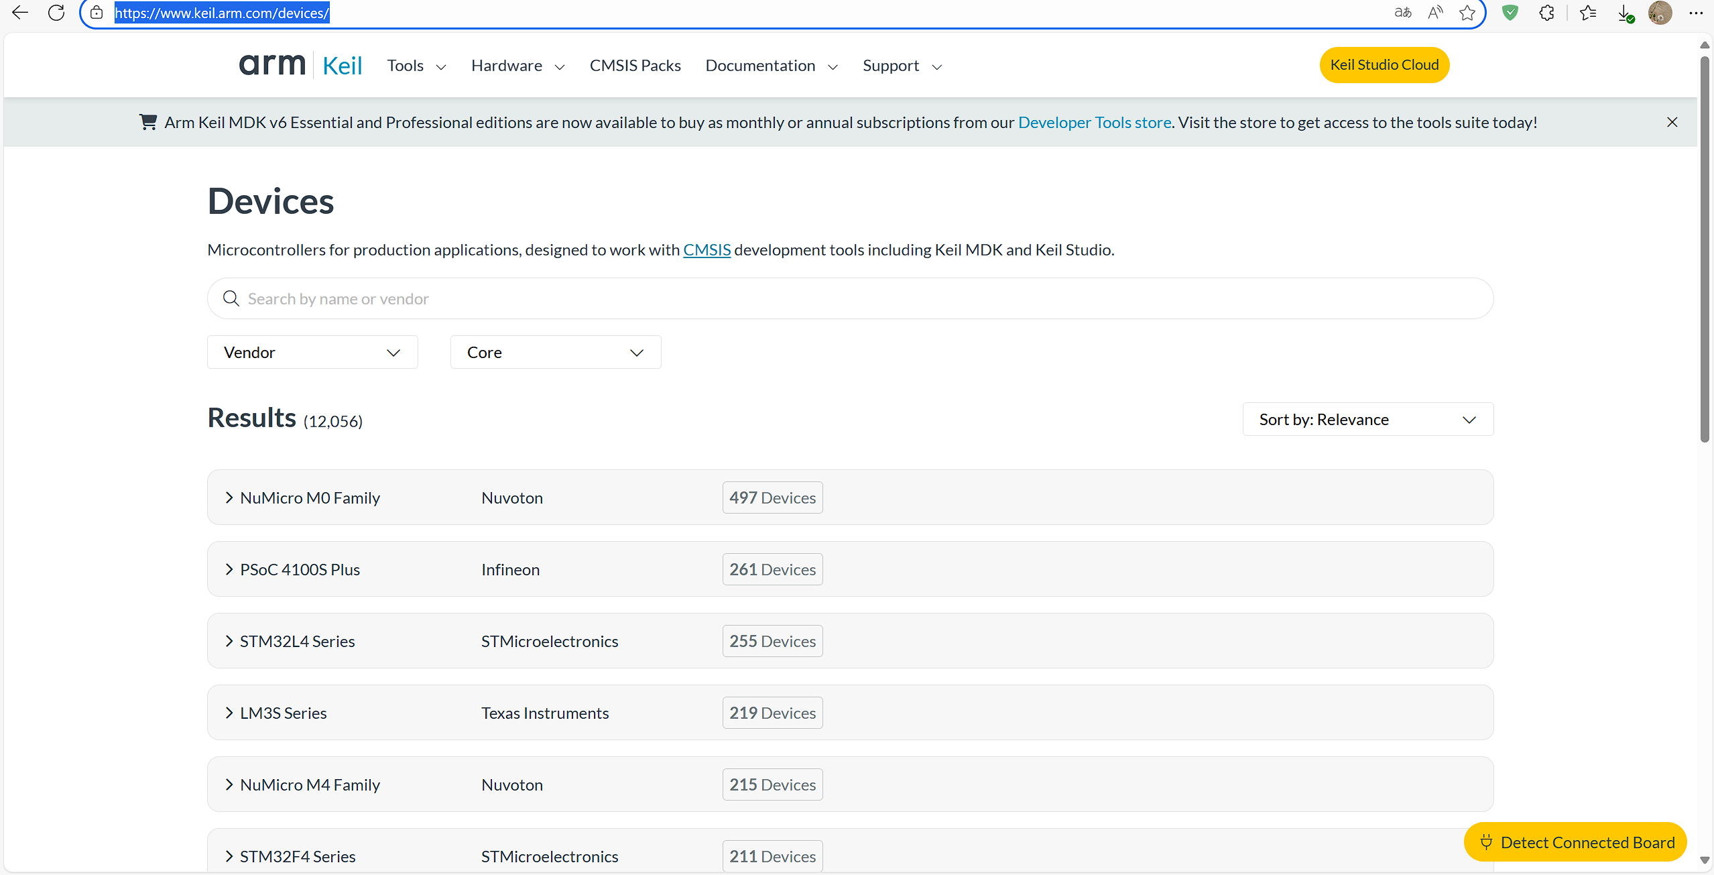Dismiss the MDK v6 announcement banner

pyautogui.click(x=1672, y=122)
